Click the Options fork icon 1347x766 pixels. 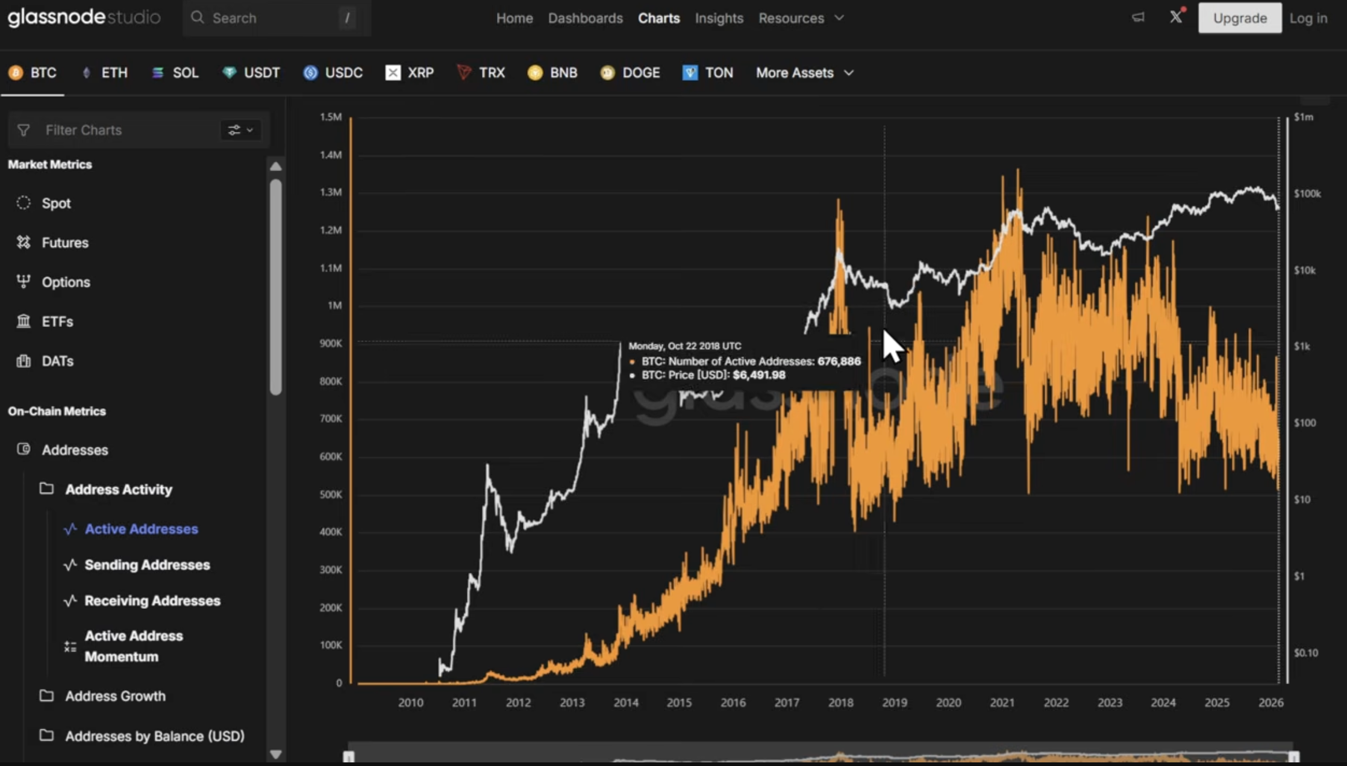tap(23, 281)
